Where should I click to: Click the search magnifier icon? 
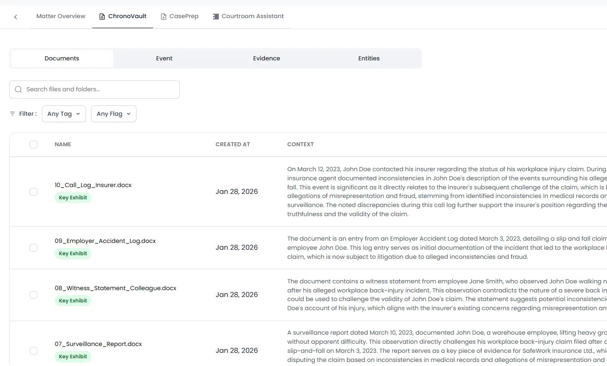coord(18,89)
